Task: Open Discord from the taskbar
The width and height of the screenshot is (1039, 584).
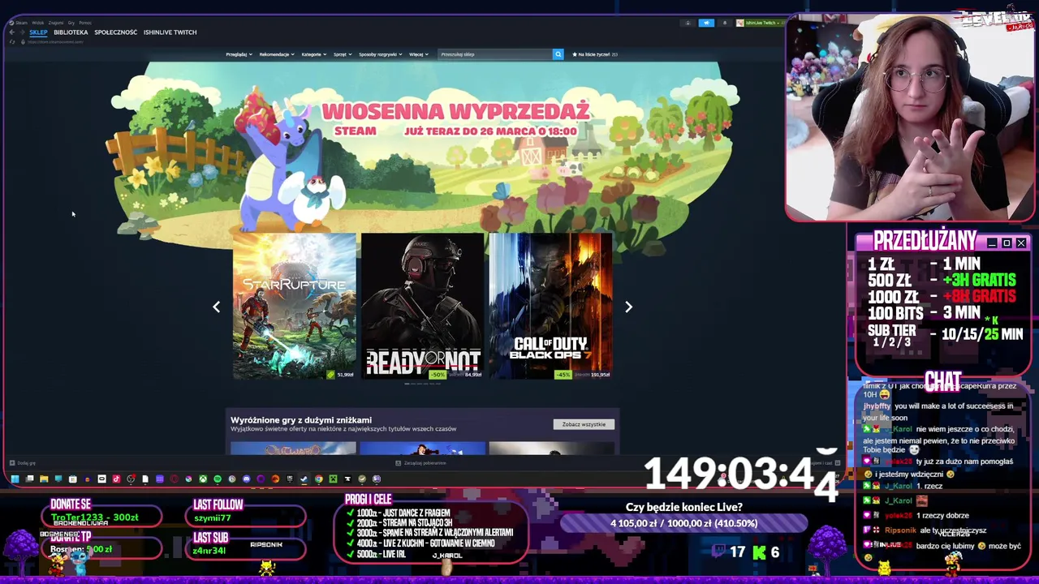Action: pos(247,479)
